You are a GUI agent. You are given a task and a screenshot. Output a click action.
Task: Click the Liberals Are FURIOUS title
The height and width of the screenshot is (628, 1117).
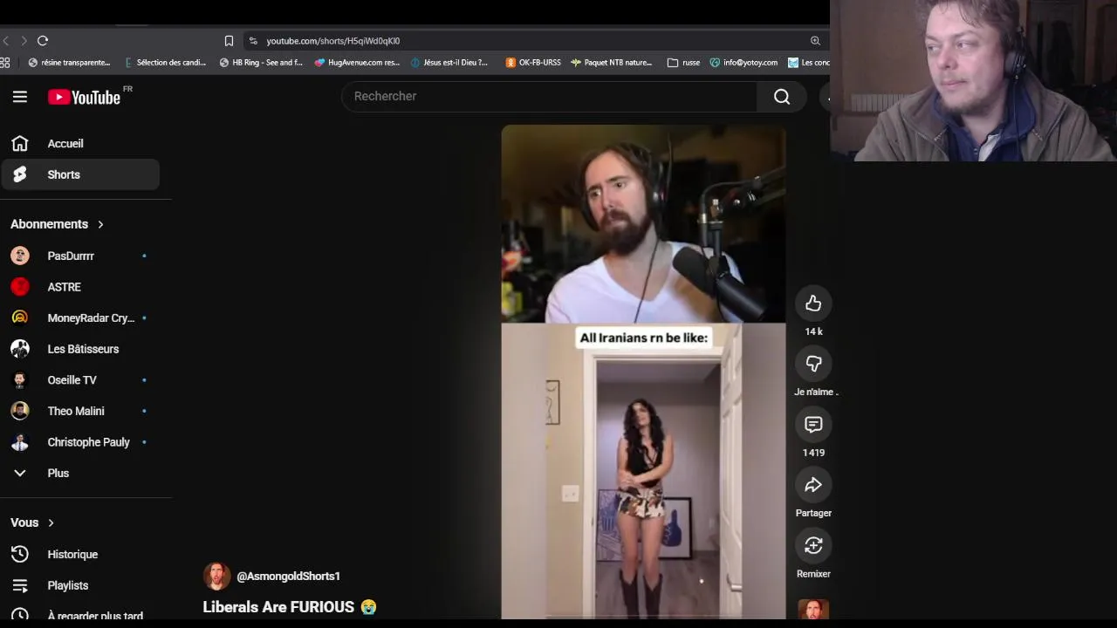(290, 607)
